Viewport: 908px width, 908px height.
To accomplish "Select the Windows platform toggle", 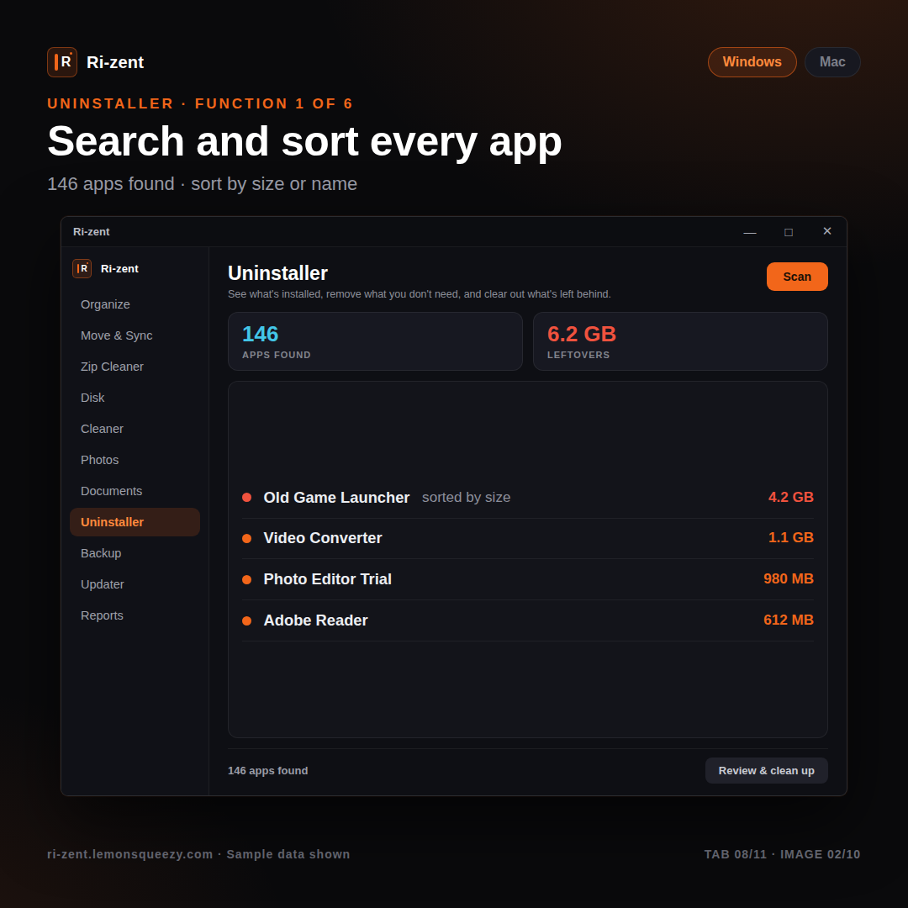I will [752, 62].
